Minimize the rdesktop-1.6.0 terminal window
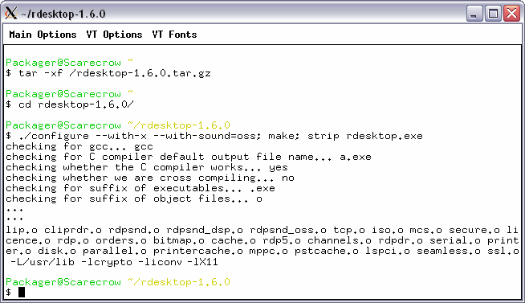 (474, 14)
